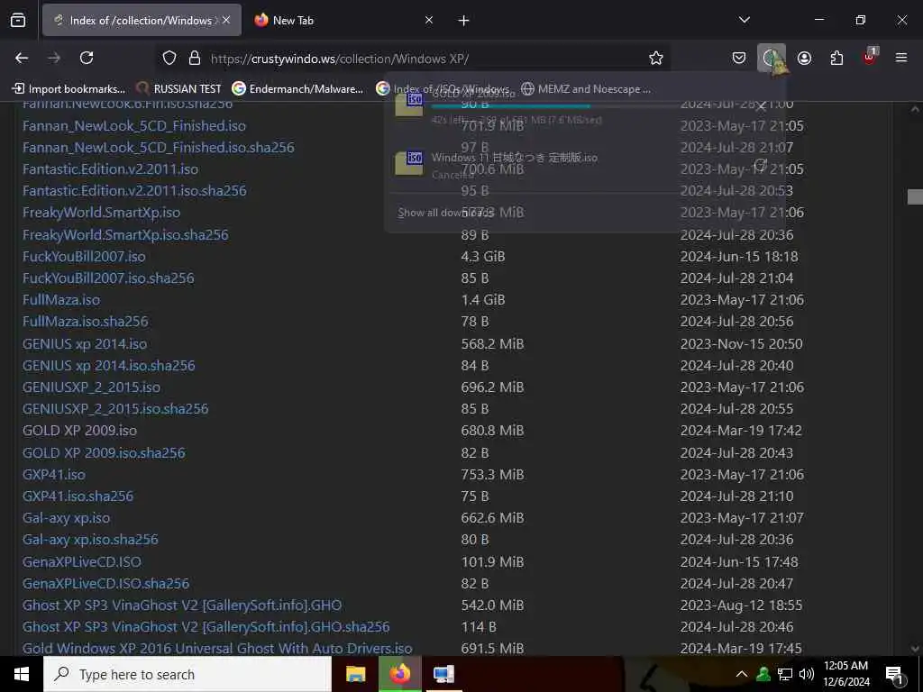Viewport: 923px width, 692px height.
Task: Open FuckYouBill2007.iso.sha256 link
Action: (x=108, y=278)
